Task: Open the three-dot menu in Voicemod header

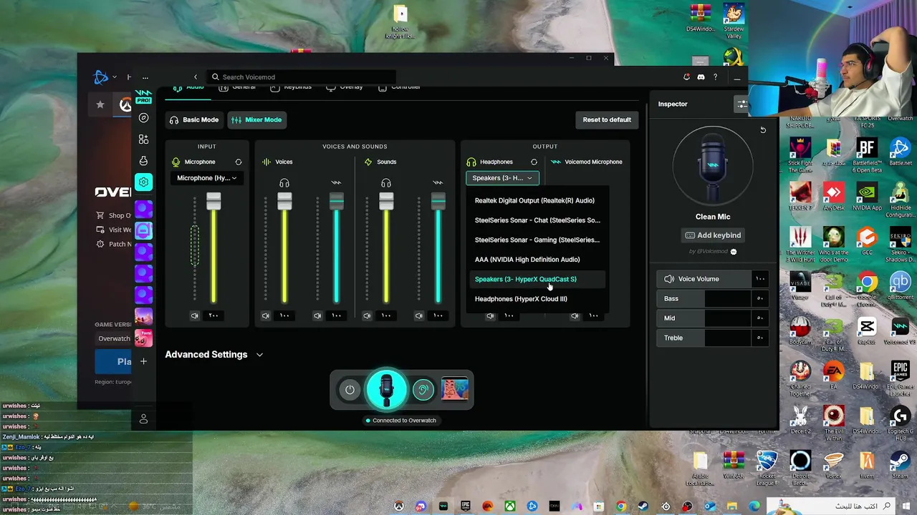Action: [145, 77]
